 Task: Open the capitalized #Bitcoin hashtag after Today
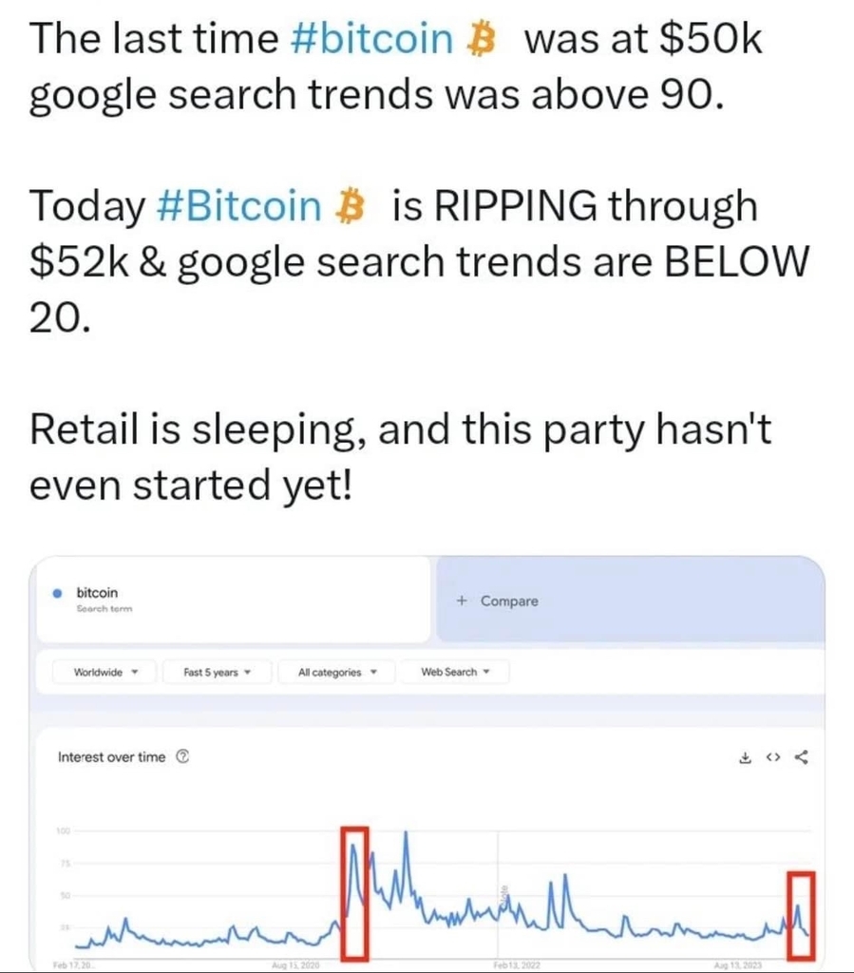coord(239,206)
